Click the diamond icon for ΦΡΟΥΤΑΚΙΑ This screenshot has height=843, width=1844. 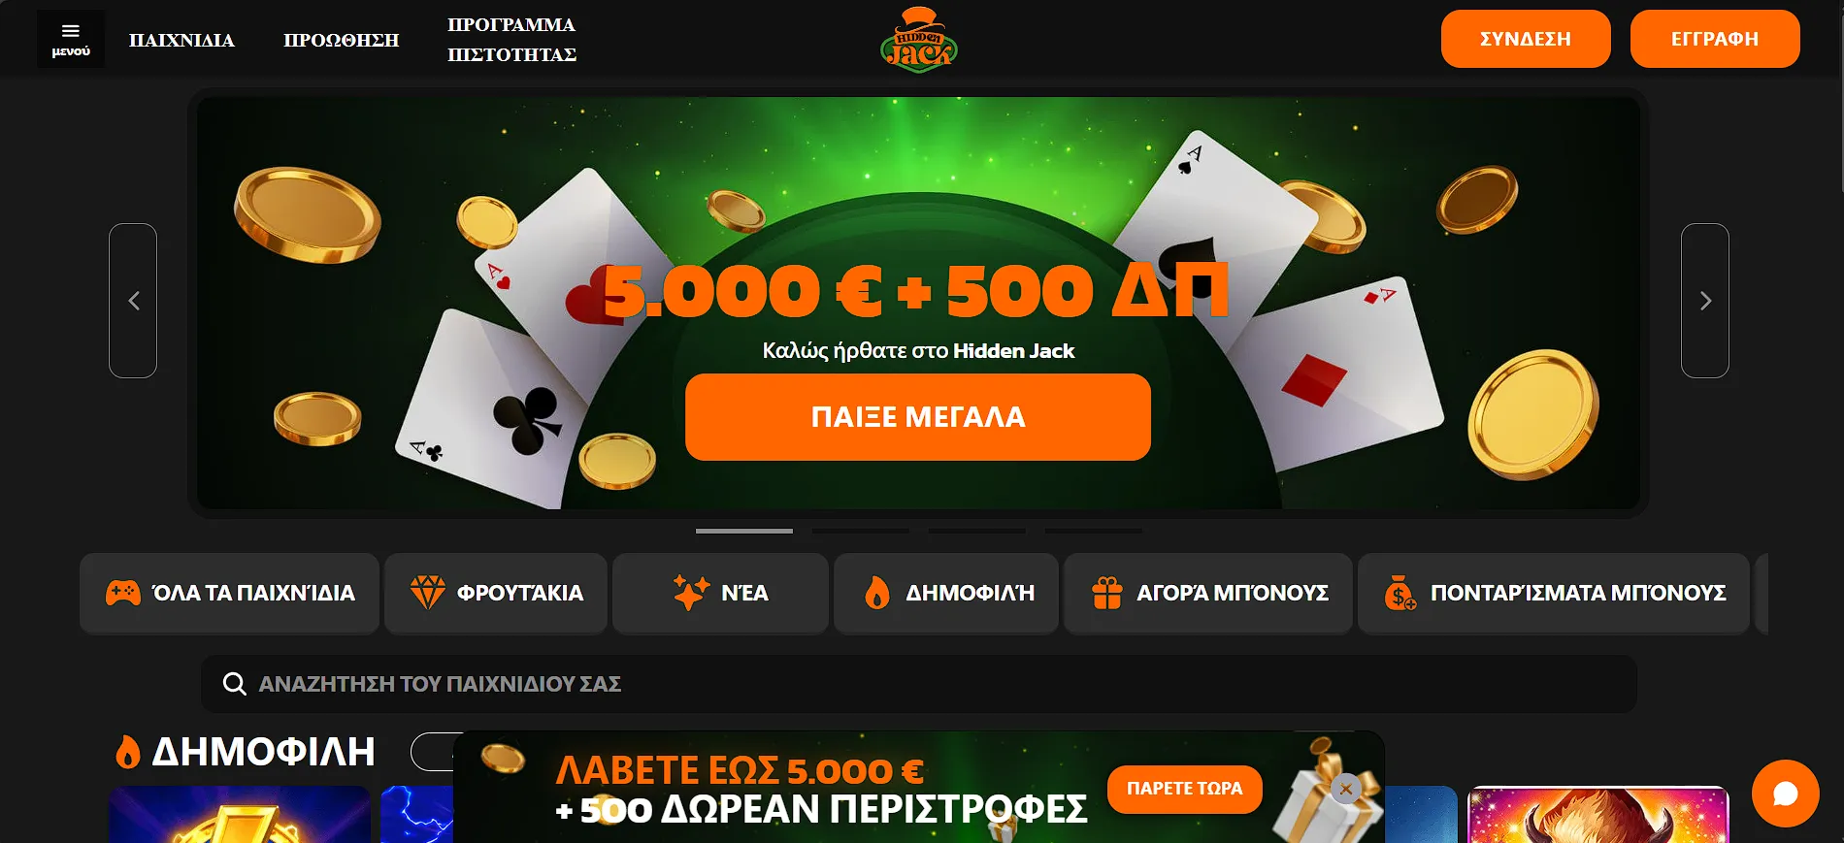coord(427,593)
